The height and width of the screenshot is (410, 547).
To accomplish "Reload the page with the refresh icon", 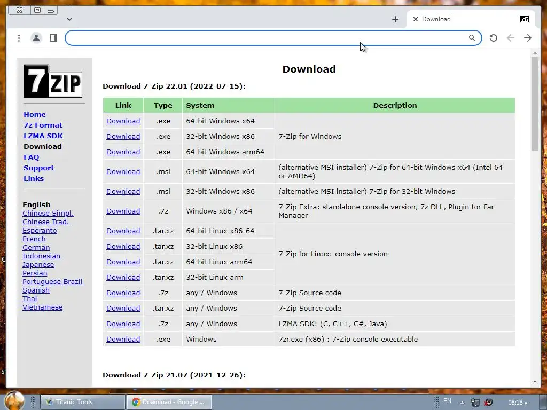I will [x=493, y=38].
